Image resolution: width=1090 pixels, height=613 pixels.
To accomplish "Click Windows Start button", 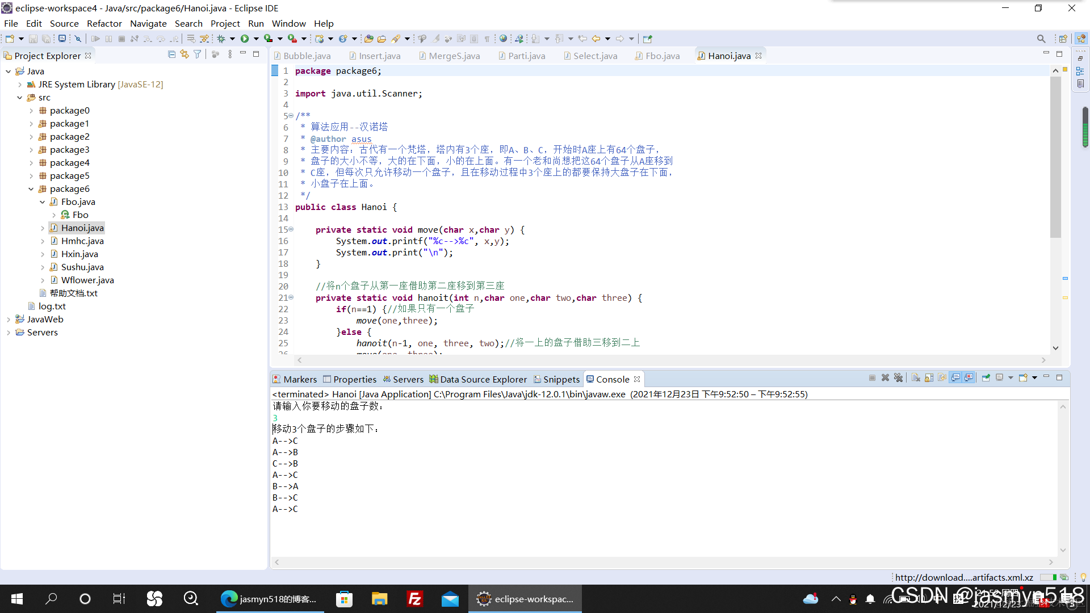I will point(17,599).
